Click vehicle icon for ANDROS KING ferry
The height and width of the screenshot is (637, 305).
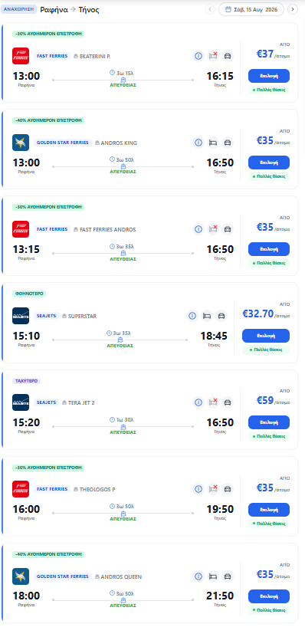click(x=228, y=143)
